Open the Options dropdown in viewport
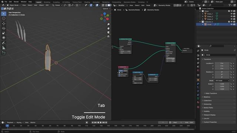The image size is (237, 133). (x=106, y=9)
